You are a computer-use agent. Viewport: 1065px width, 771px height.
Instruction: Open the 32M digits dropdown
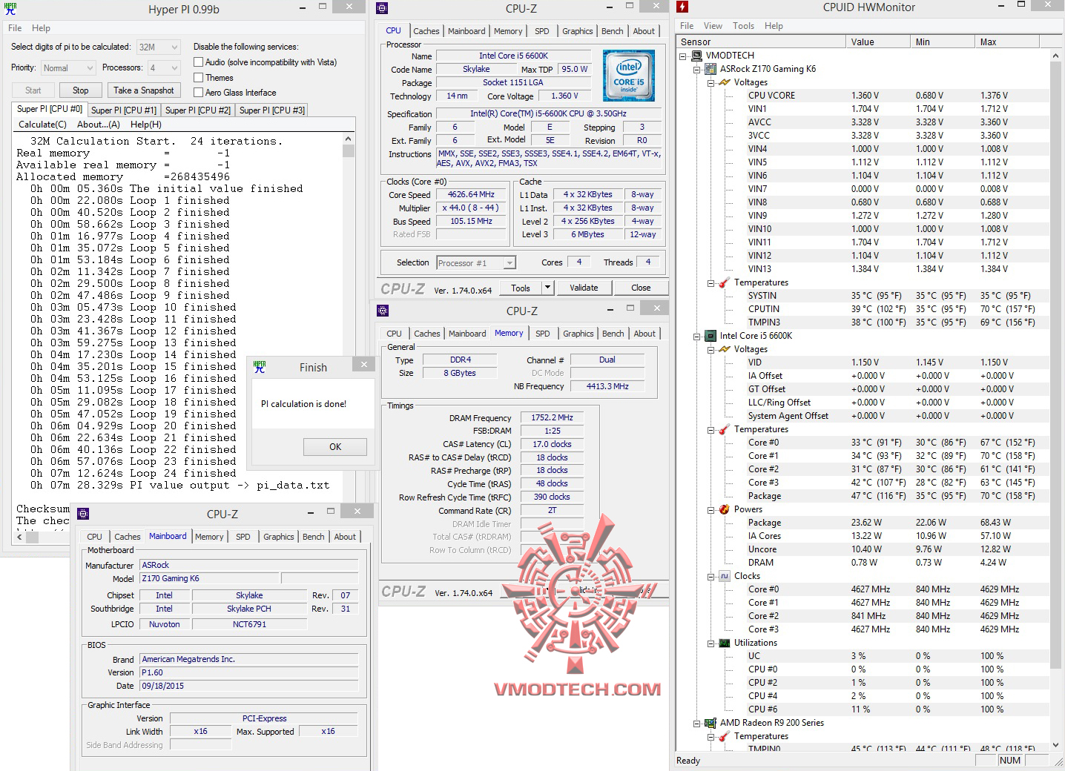point(159,47)
